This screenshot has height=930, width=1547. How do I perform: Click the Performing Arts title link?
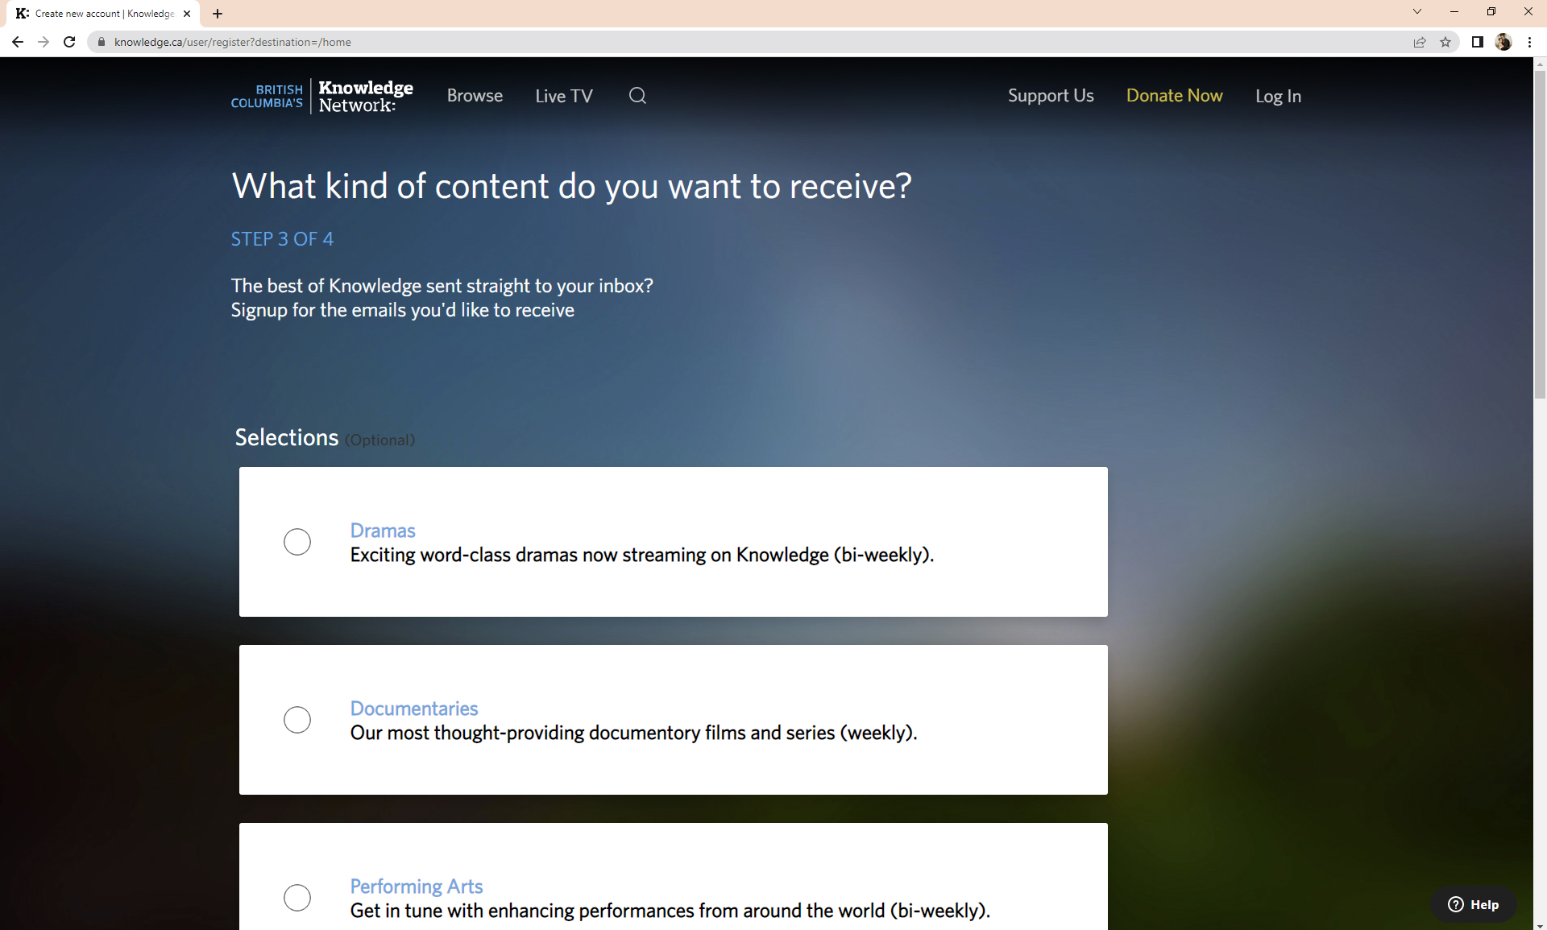pos(417,887)
